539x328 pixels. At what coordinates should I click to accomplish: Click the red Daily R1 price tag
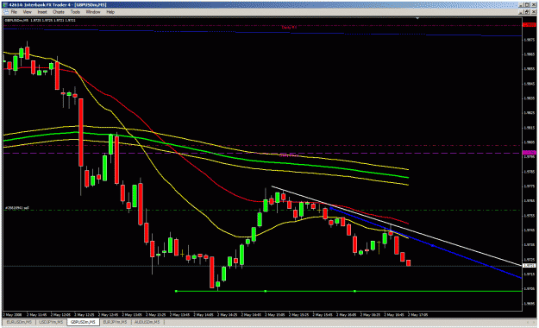coord(529,25)
